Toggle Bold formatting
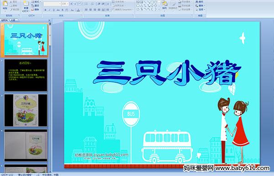 [45, 10]
